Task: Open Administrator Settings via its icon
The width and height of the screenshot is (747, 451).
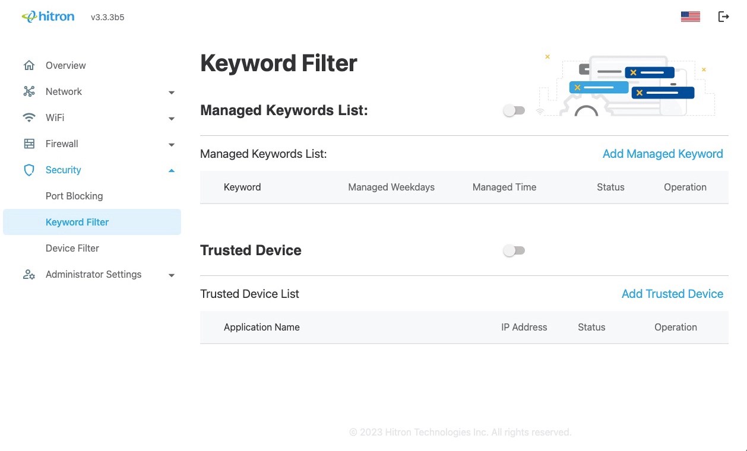Action: 29,274
